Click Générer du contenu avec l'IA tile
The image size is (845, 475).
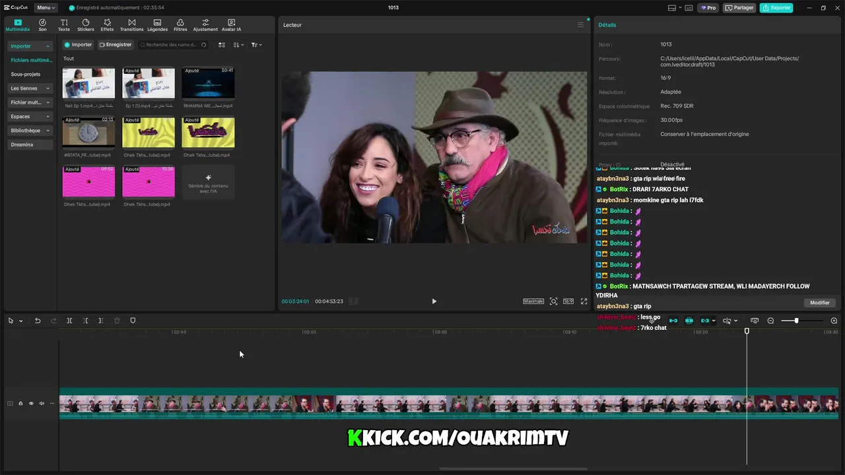(208, 182)
